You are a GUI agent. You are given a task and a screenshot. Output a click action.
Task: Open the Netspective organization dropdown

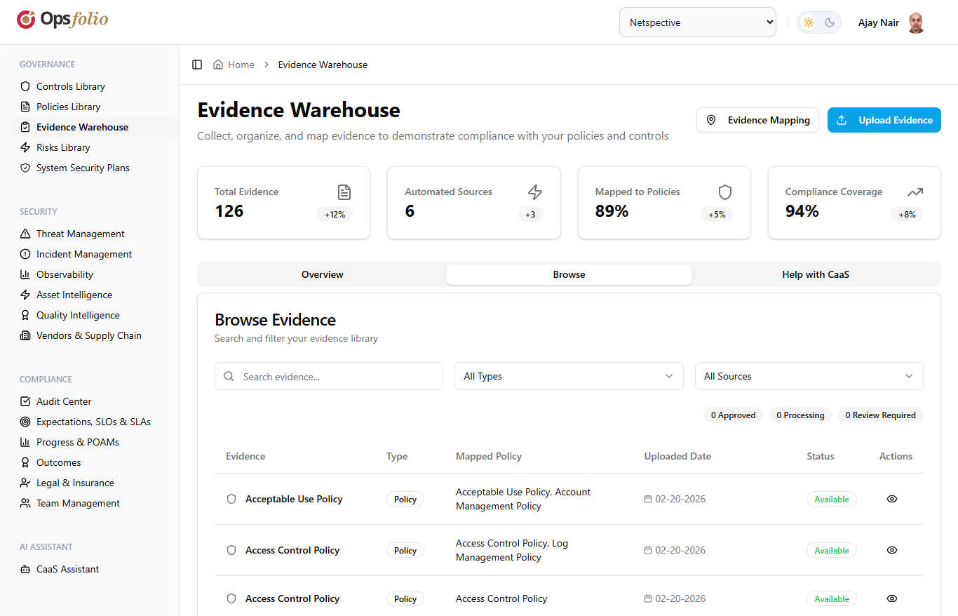coord(697,22)
